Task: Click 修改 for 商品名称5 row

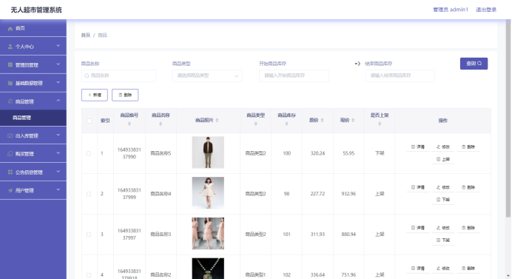Action: click(x=443, y=147)
